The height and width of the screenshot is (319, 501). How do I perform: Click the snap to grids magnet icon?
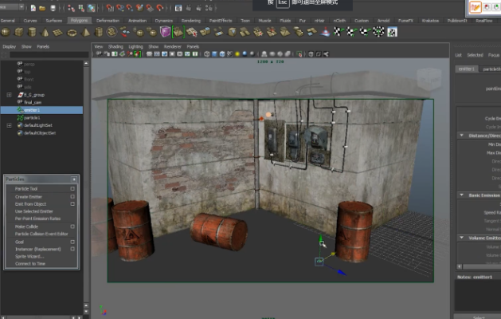coord(110,8)
